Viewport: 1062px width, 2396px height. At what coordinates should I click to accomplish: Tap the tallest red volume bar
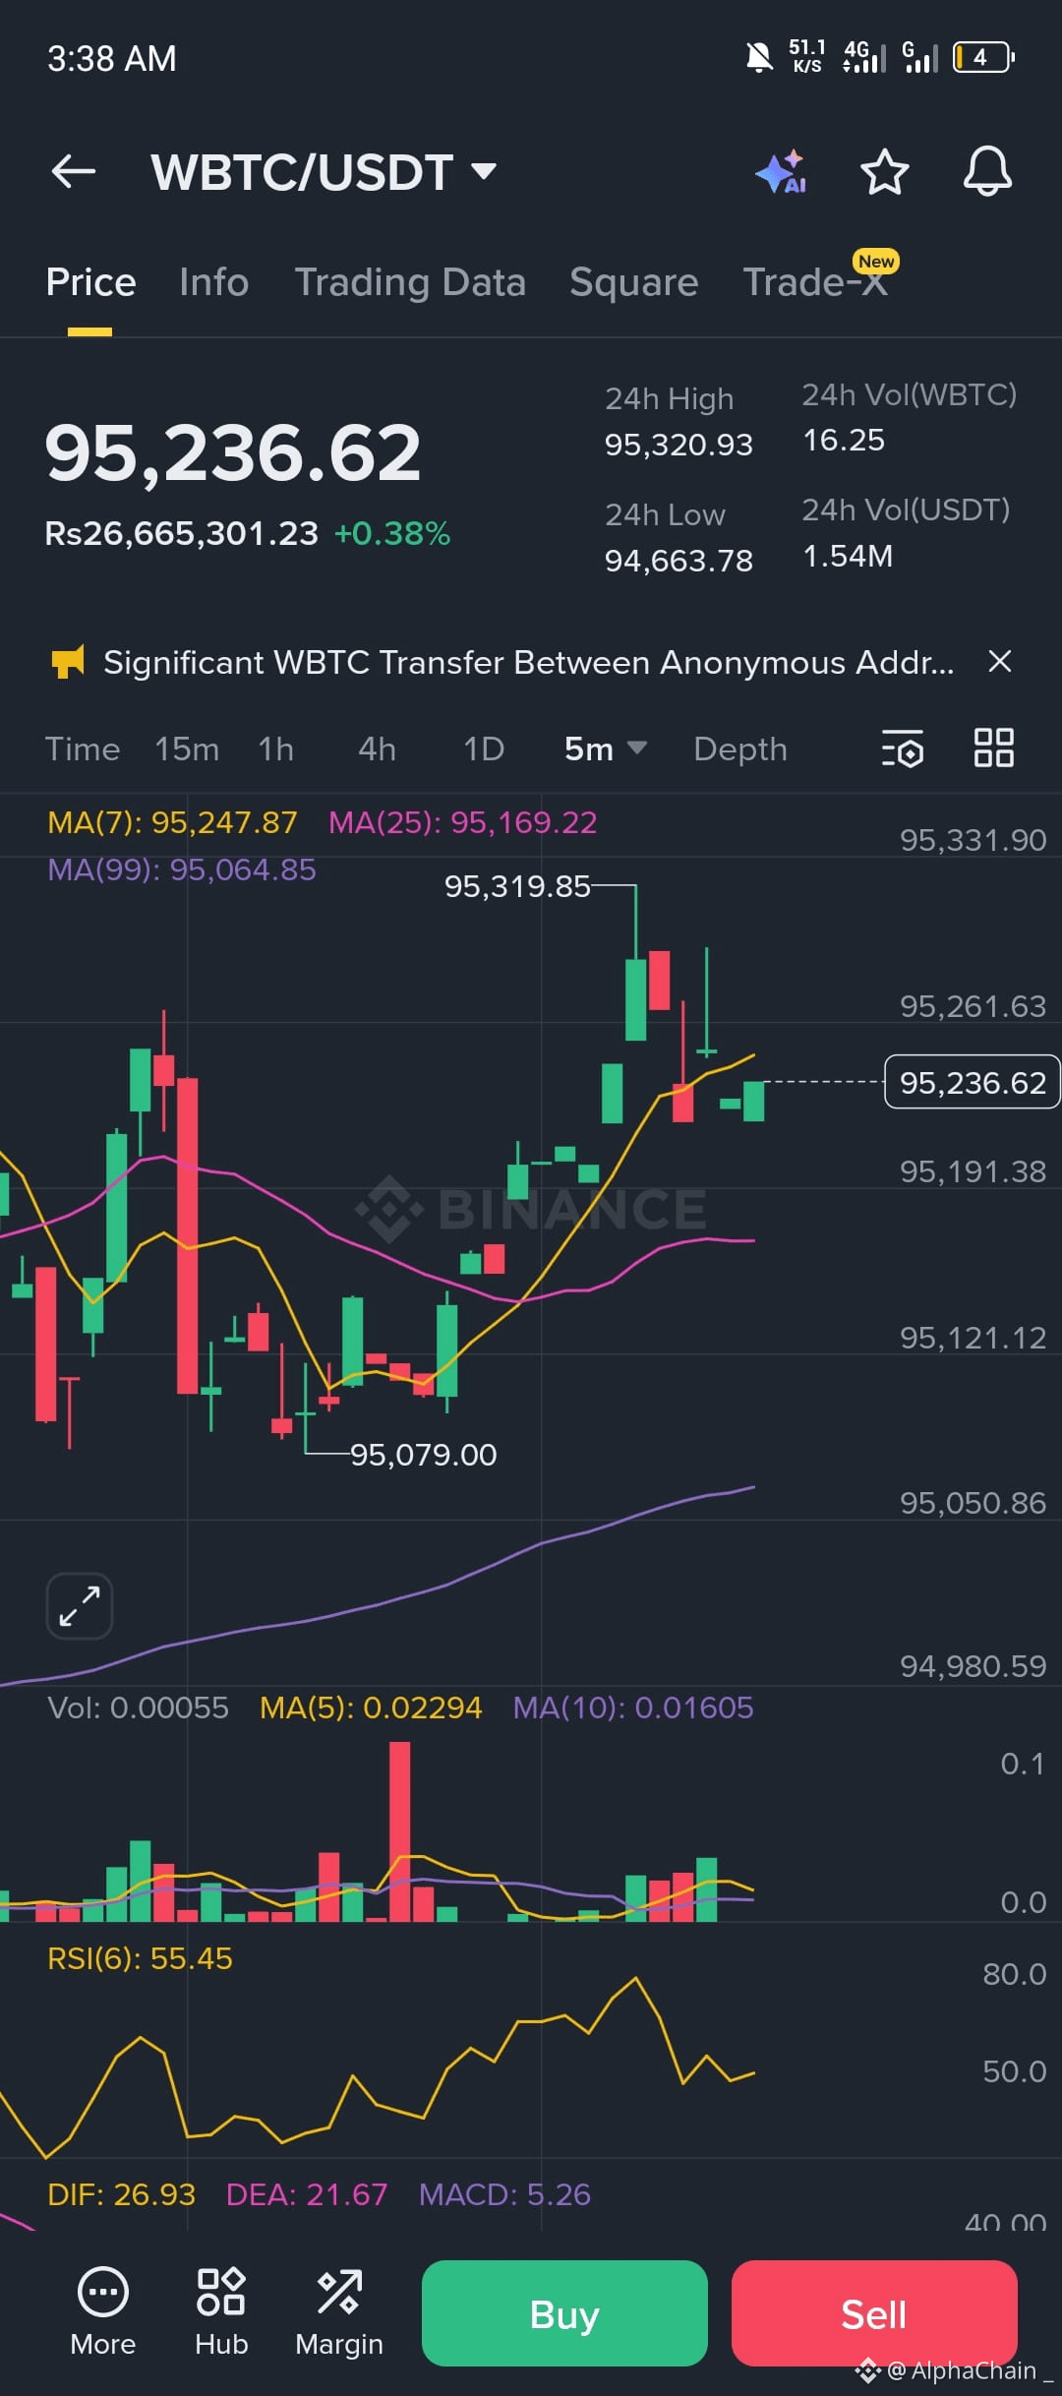[x=400, y=1831]
